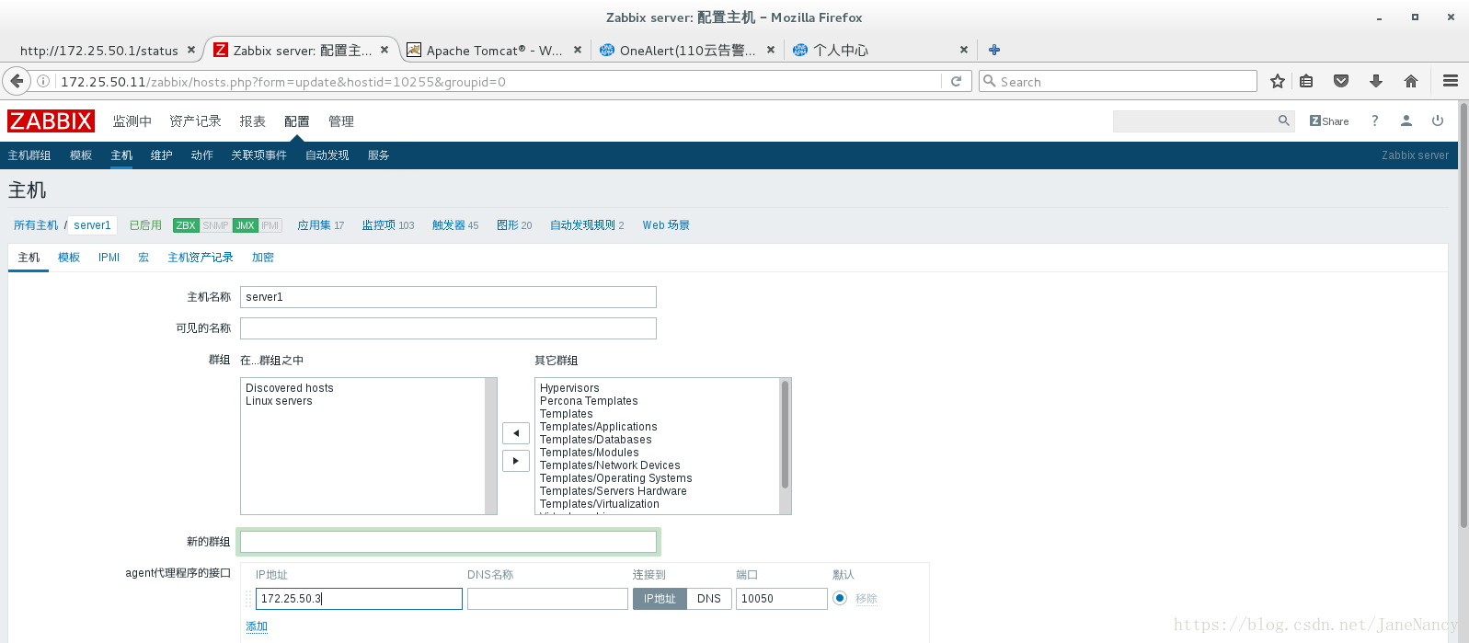Screen dimensions: 1469x643
Task: Click the 主机名称 input field
Action: point(448,297)
